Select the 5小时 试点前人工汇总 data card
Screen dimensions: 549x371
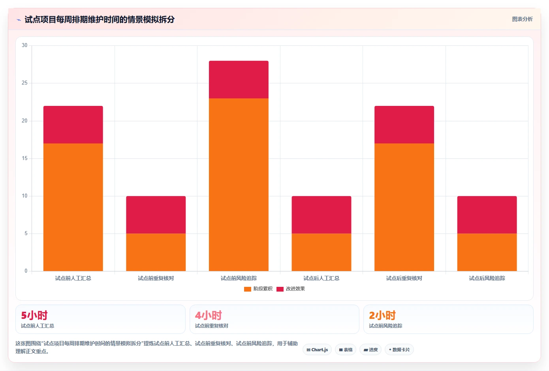(100, 319)
